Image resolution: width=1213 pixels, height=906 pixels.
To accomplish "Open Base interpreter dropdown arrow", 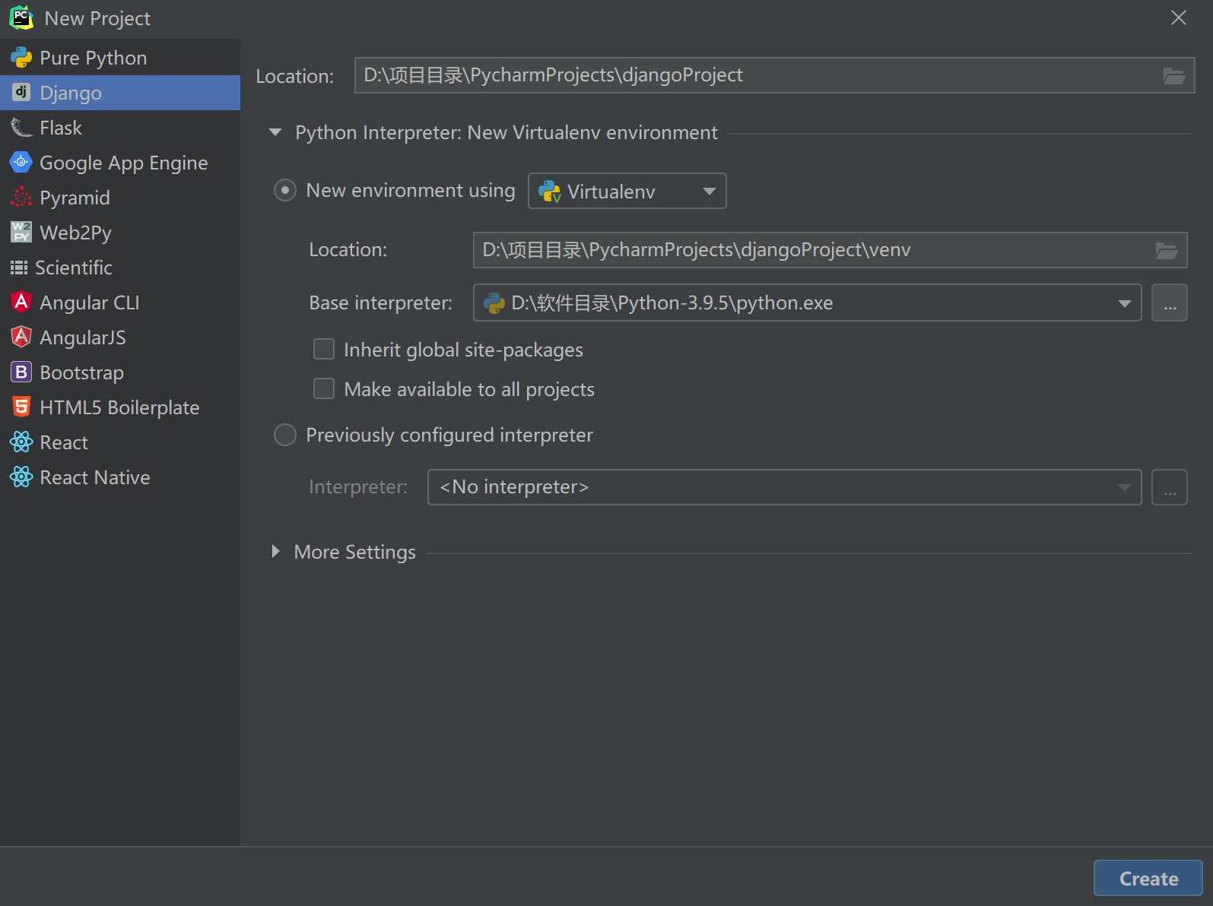I will pos(1124,303).
